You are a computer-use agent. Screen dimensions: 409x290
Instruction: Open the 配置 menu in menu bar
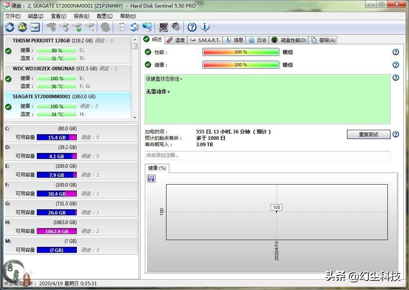(104, 16)
